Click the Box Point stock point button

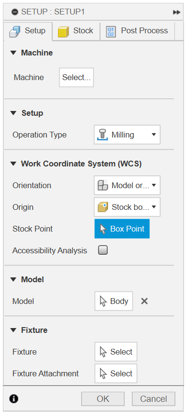(x=122, y=229)
